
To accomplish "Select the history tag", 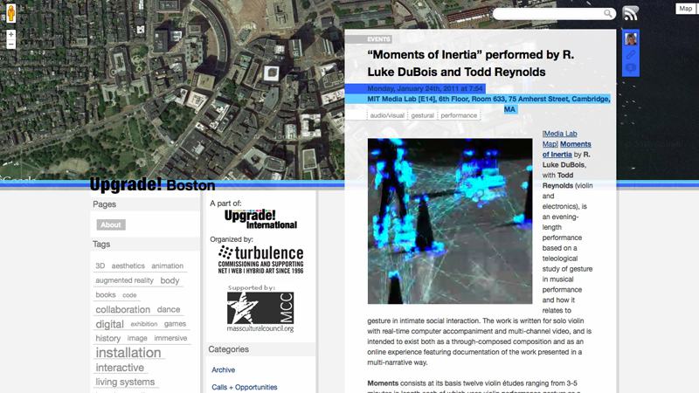I will 107,338.
